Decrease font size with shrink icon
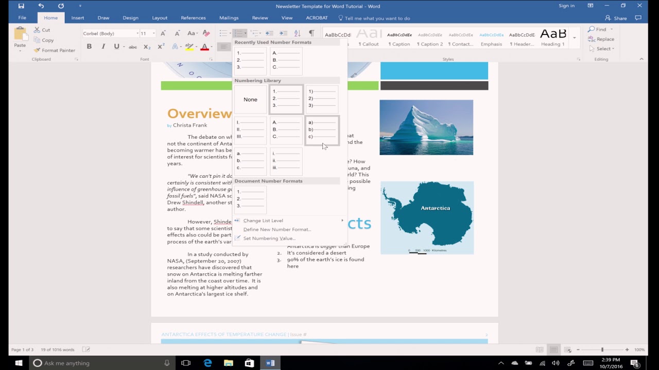The image size is (659, 370). point(176,33)
